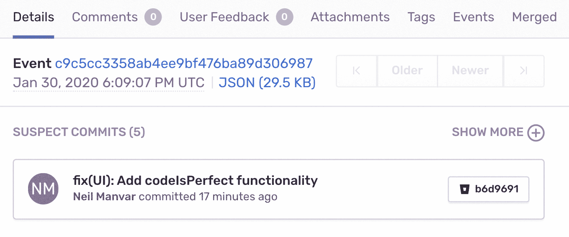Expand suspect commits with Show More text
The width and height of the screenshot is (569, 237).
pos(487,132)
